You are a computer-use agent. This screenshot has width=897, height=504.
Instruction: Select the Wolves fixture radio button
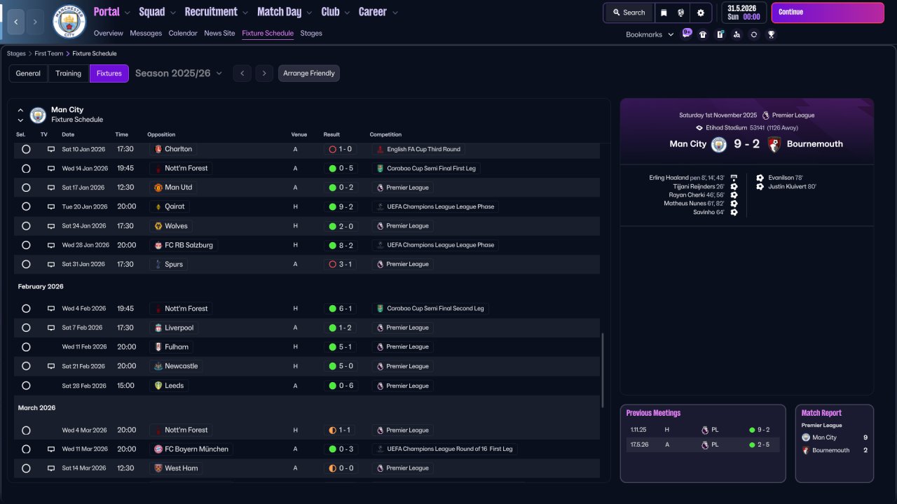[x=26, y=226]
